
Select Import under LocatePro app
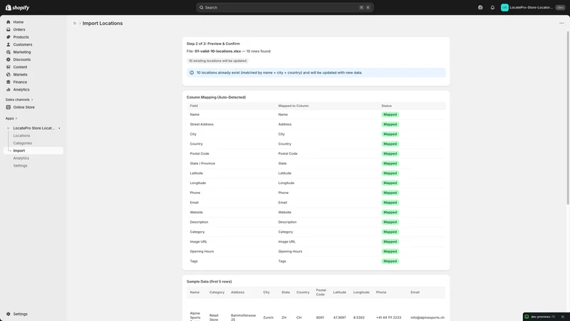(x=33, y=151)
